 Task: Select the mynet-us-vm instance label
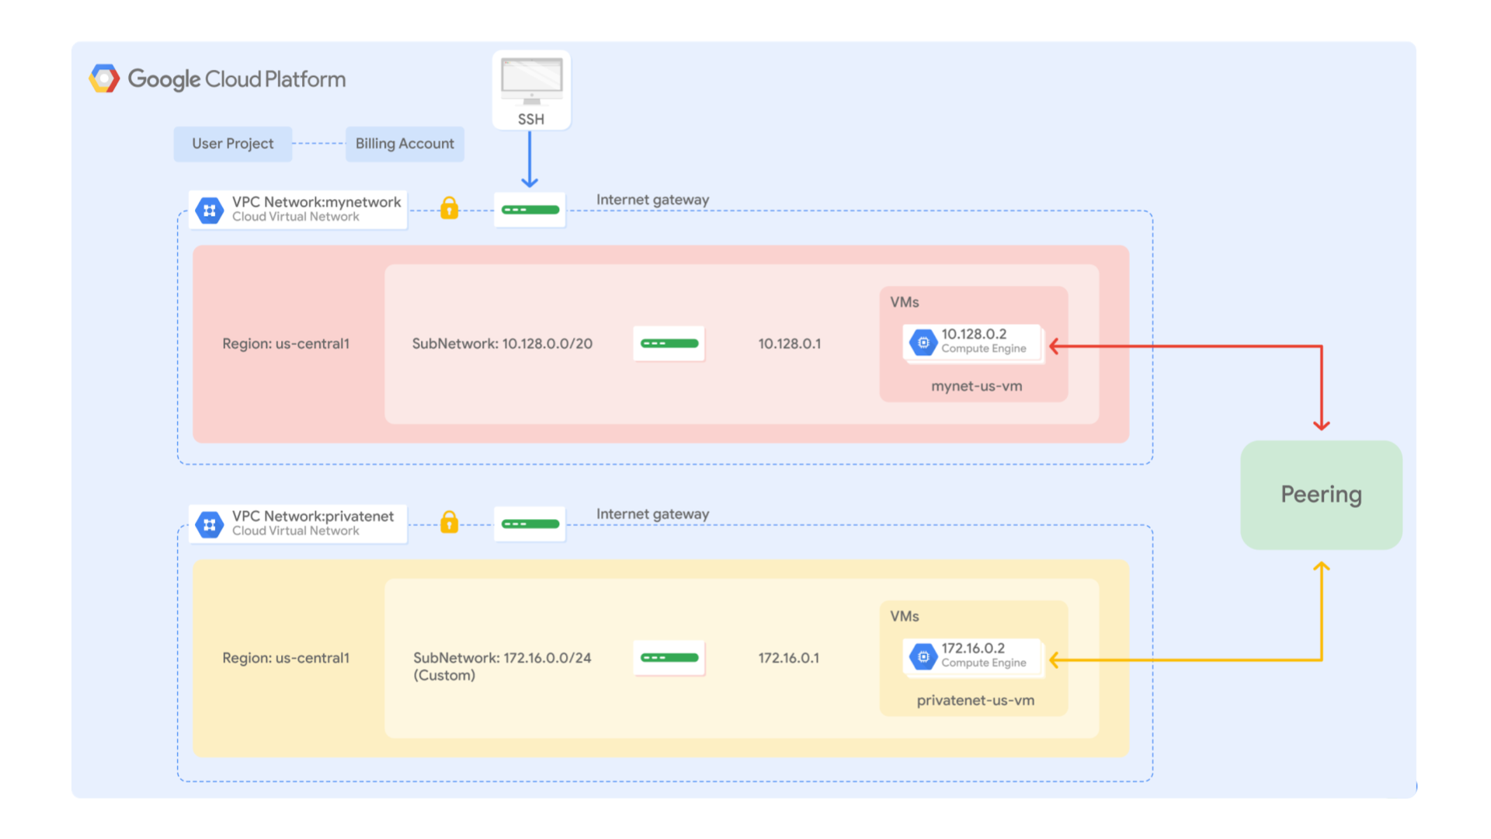975,385
